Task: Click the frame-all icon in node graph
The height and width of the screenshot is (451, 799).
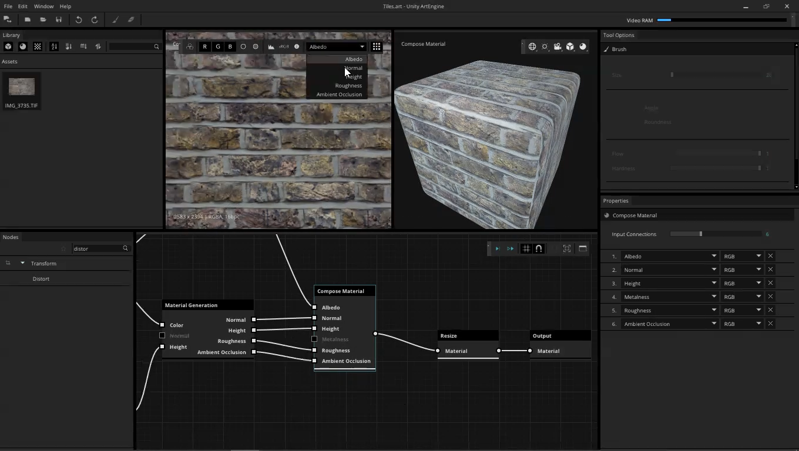Action: click(567, 248)
